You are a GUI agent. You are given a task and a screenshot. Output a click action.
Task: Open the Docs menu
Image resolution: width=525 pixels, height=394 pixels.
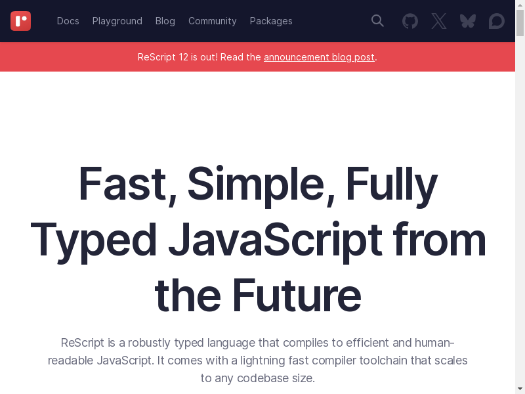pos(68,21)
